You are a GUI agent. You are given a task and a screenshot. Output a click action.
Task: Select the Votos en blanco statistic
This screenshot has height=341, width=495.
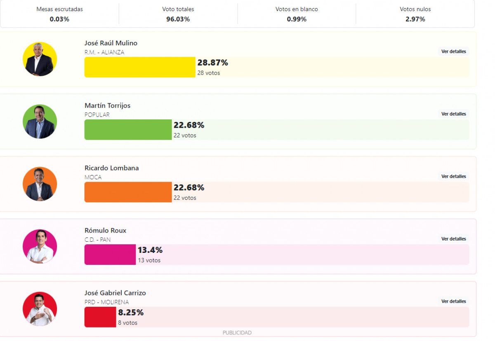(x=297, y=14)
